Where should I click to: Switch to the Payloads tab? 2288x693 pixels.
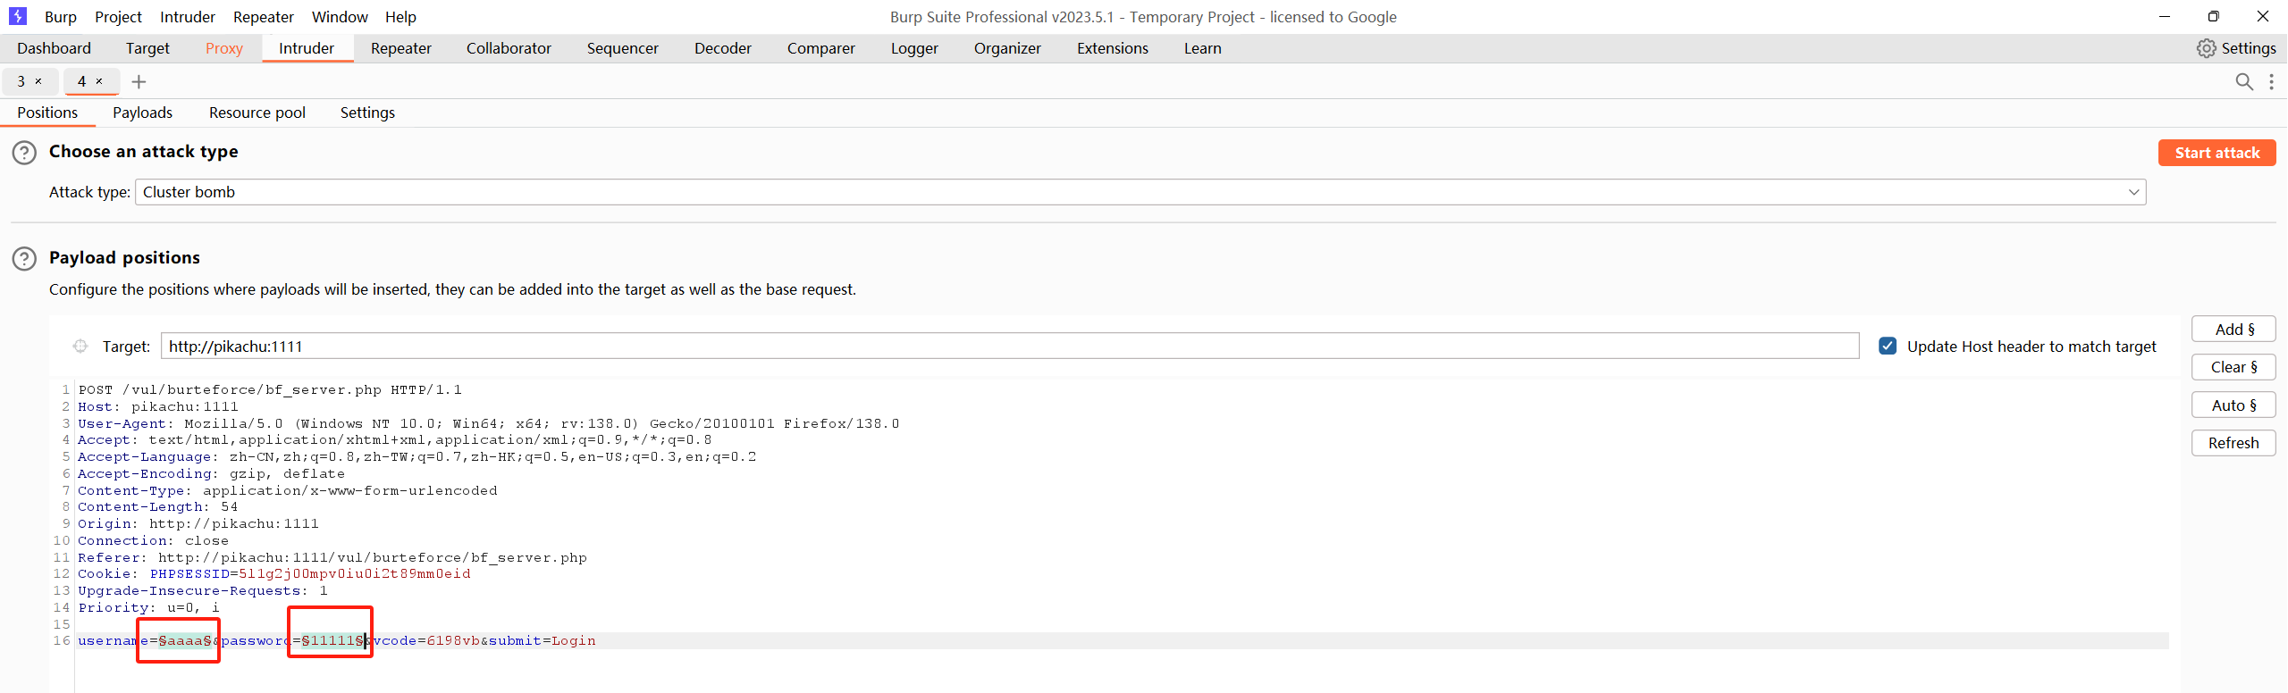tap(142, 113)
